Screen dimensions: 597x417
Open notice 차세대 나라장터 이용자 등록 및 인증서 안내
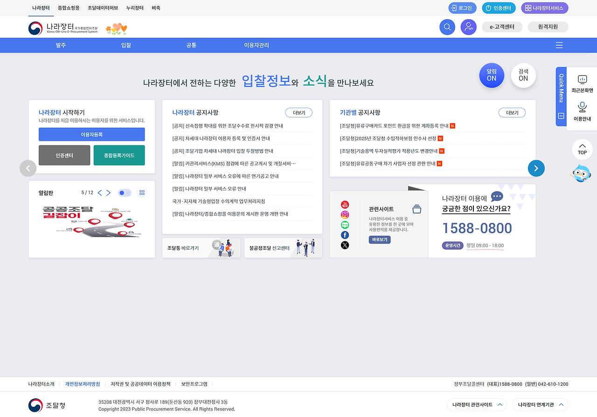coord(221,138)
